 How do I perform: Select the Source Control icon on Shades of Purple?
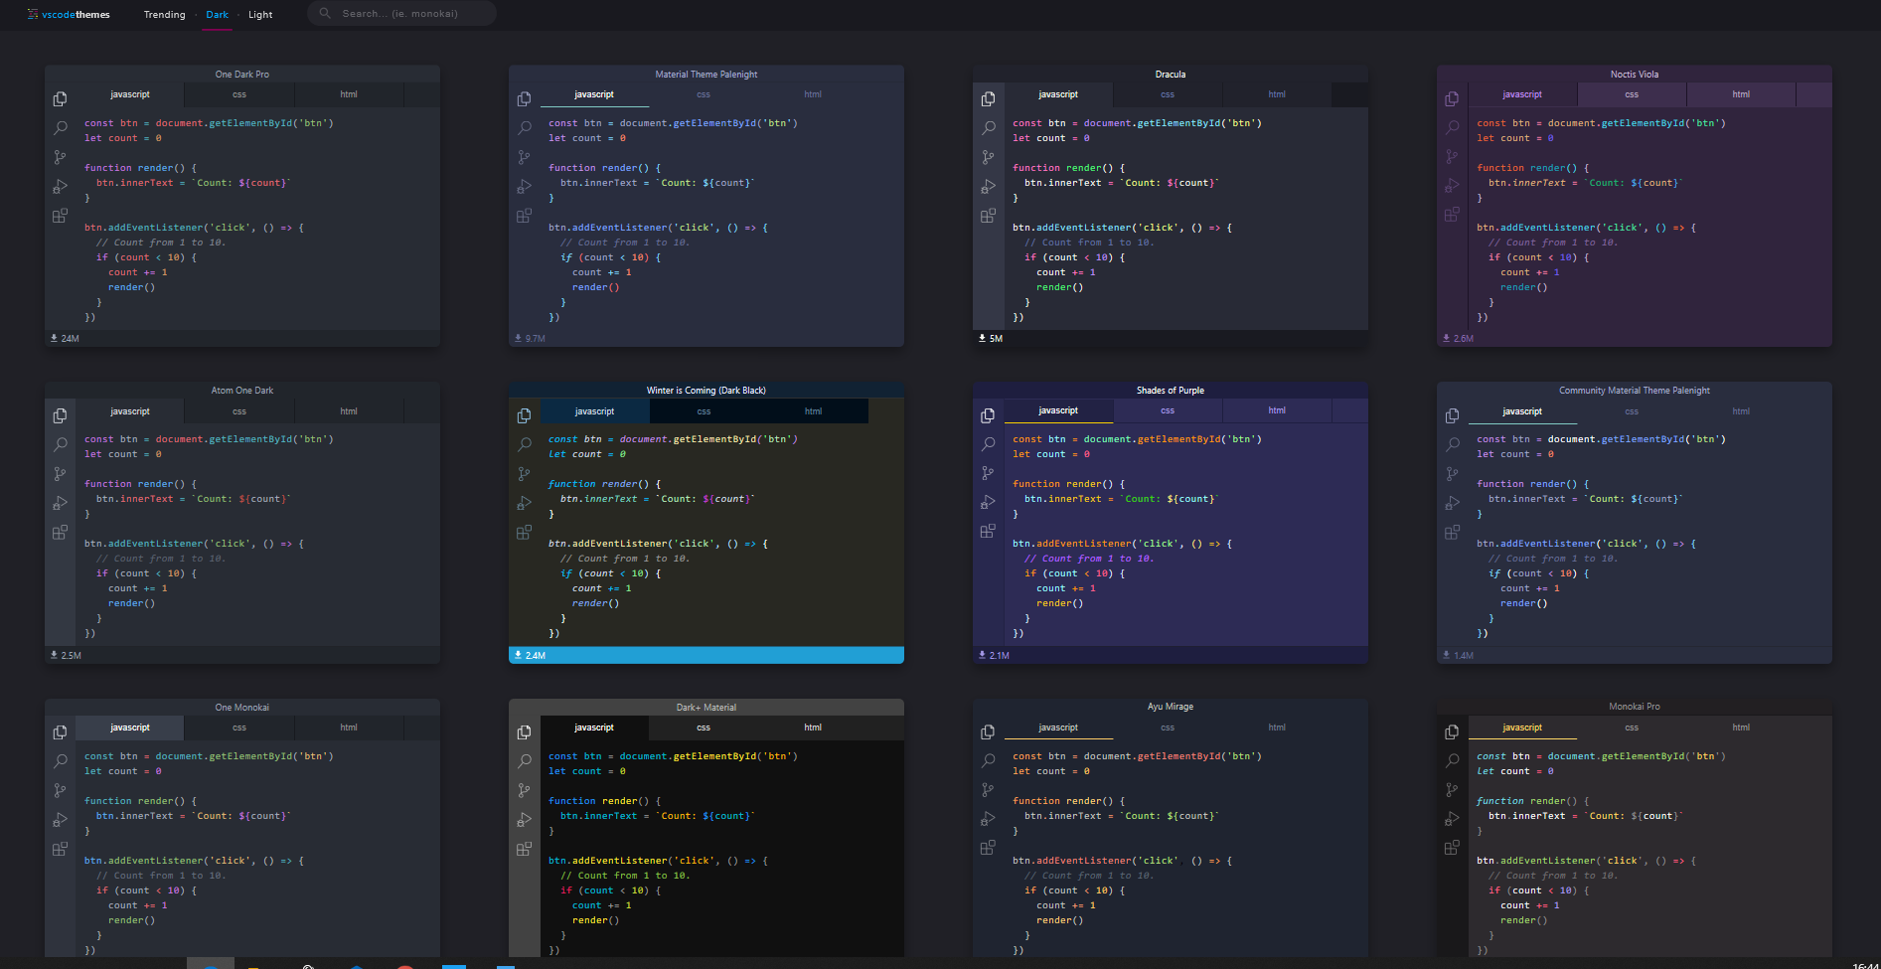click(988, 473)
